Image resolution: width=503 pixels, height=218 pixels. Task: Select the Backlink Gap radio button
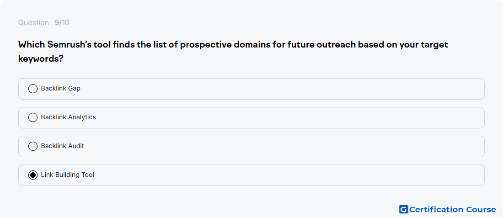(x=33, y=89)
